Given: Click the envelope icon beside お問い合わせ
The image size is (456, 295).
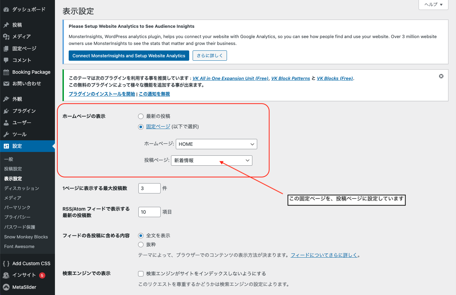Looking at the screenshot, I should pos(6,84).
